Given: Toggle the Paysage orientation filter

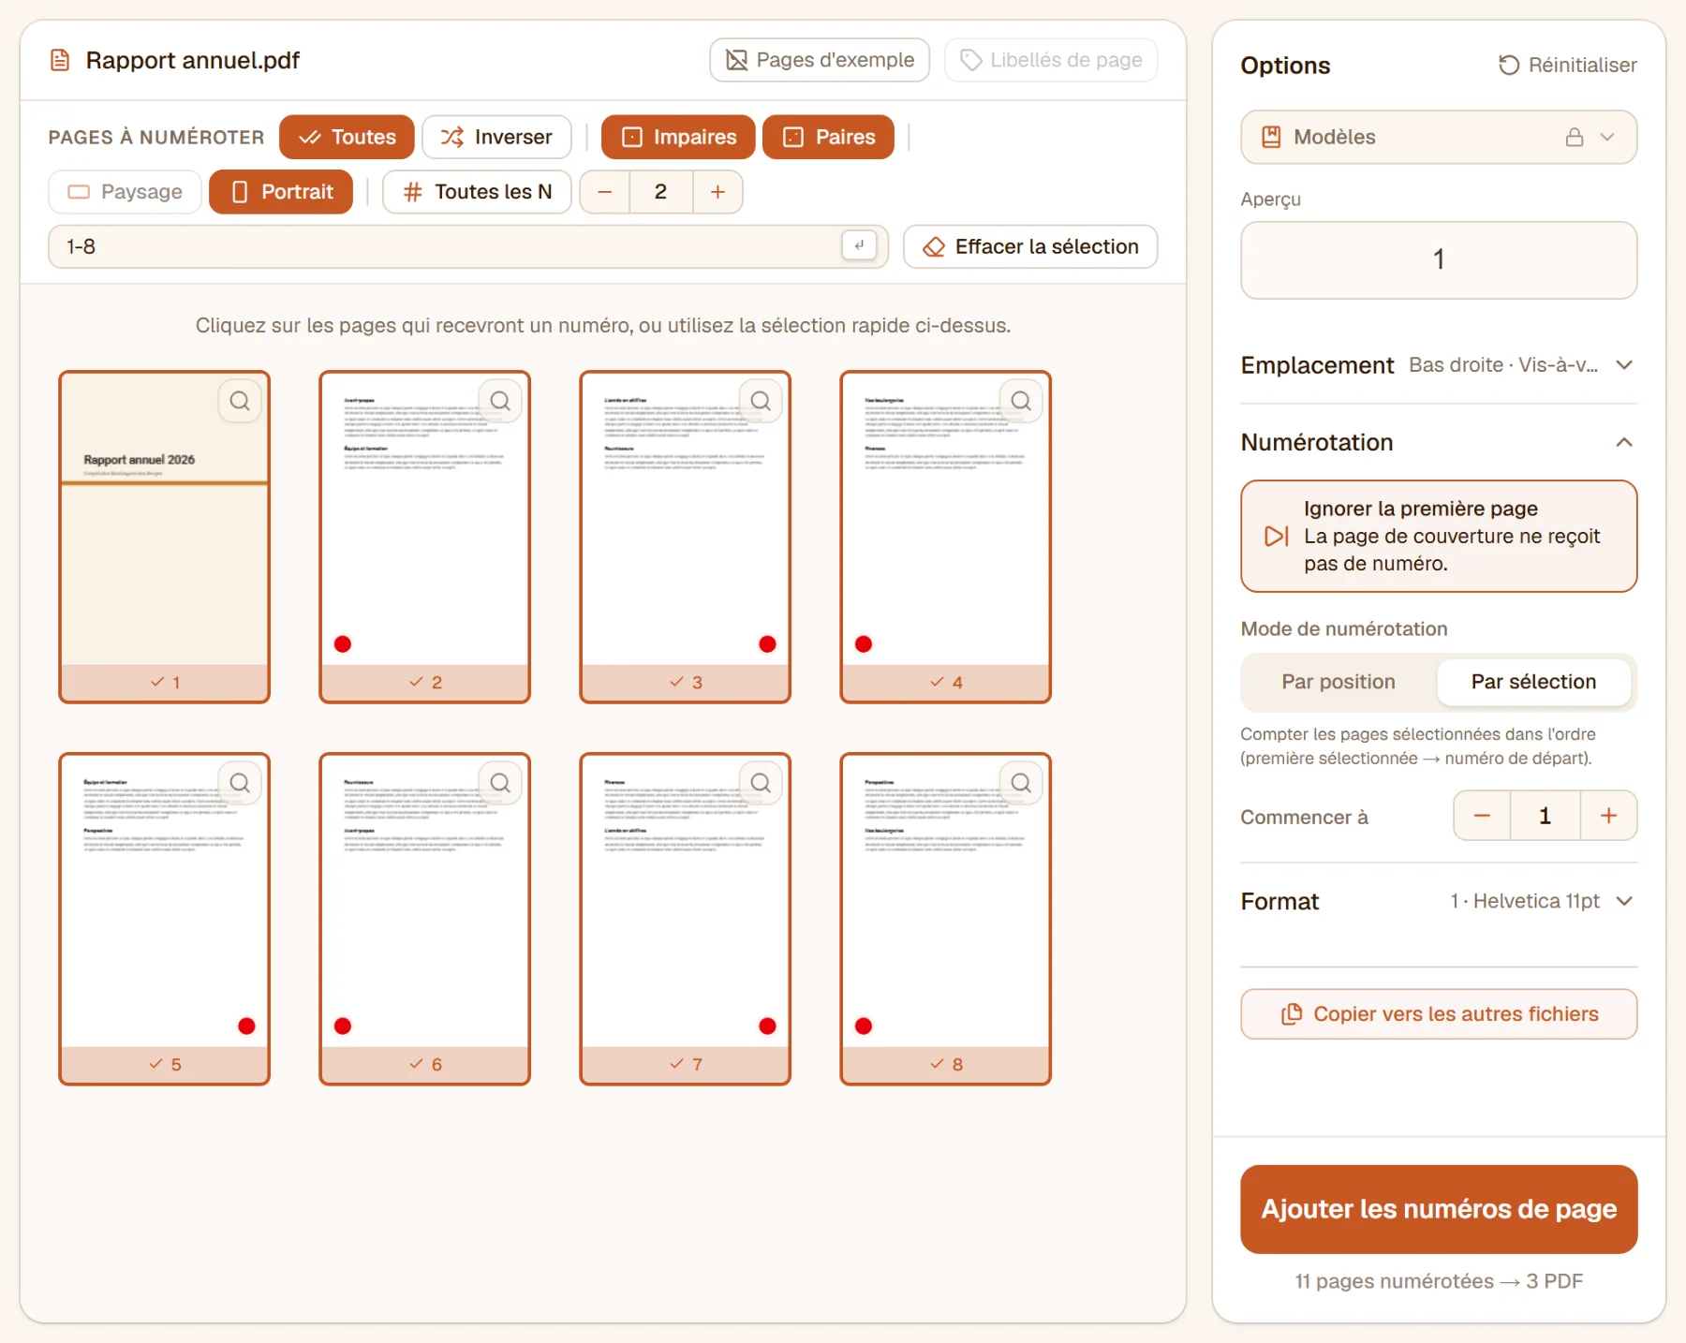Looking at the screenshot, I should click(x=125, y=192).
